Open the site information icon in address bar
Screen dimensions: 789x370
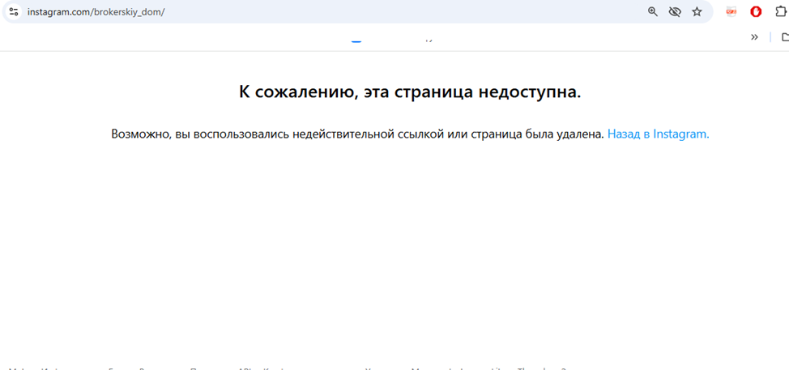click(14, 11)
